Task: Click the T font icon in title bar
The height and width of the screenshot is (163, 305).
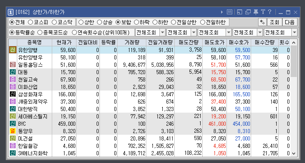Action: point(263,12)
